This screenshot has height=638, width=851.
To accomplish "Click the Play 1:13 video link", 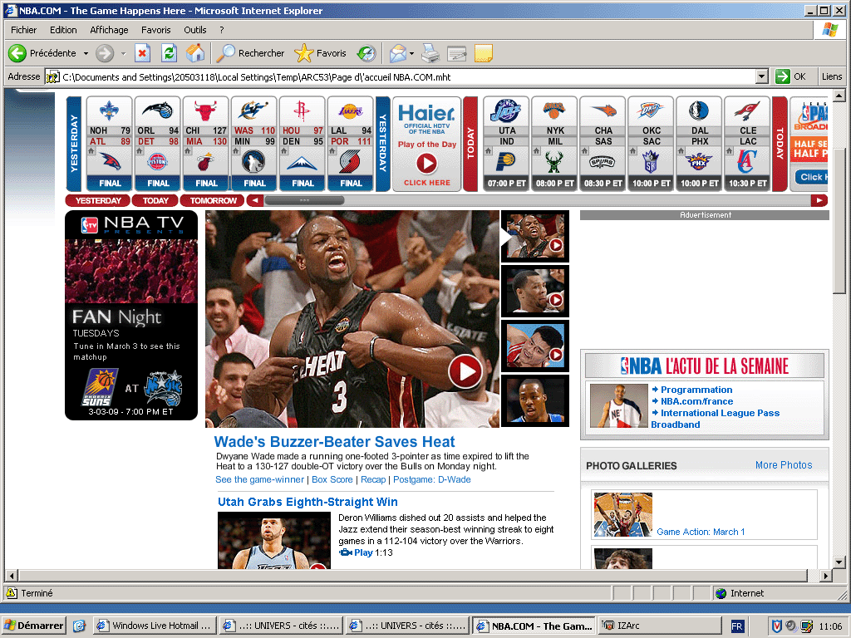I will click(366, 552).
